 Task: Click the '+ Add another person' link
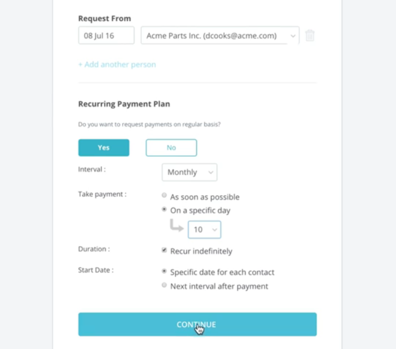point(117,65)
